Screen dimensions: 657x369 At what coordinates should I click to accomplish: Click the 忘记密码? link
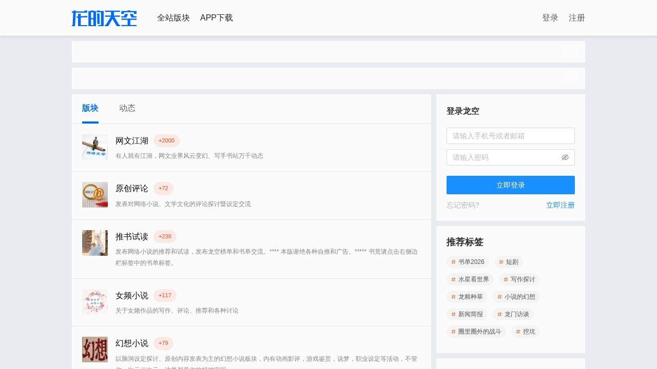[463, 205]
